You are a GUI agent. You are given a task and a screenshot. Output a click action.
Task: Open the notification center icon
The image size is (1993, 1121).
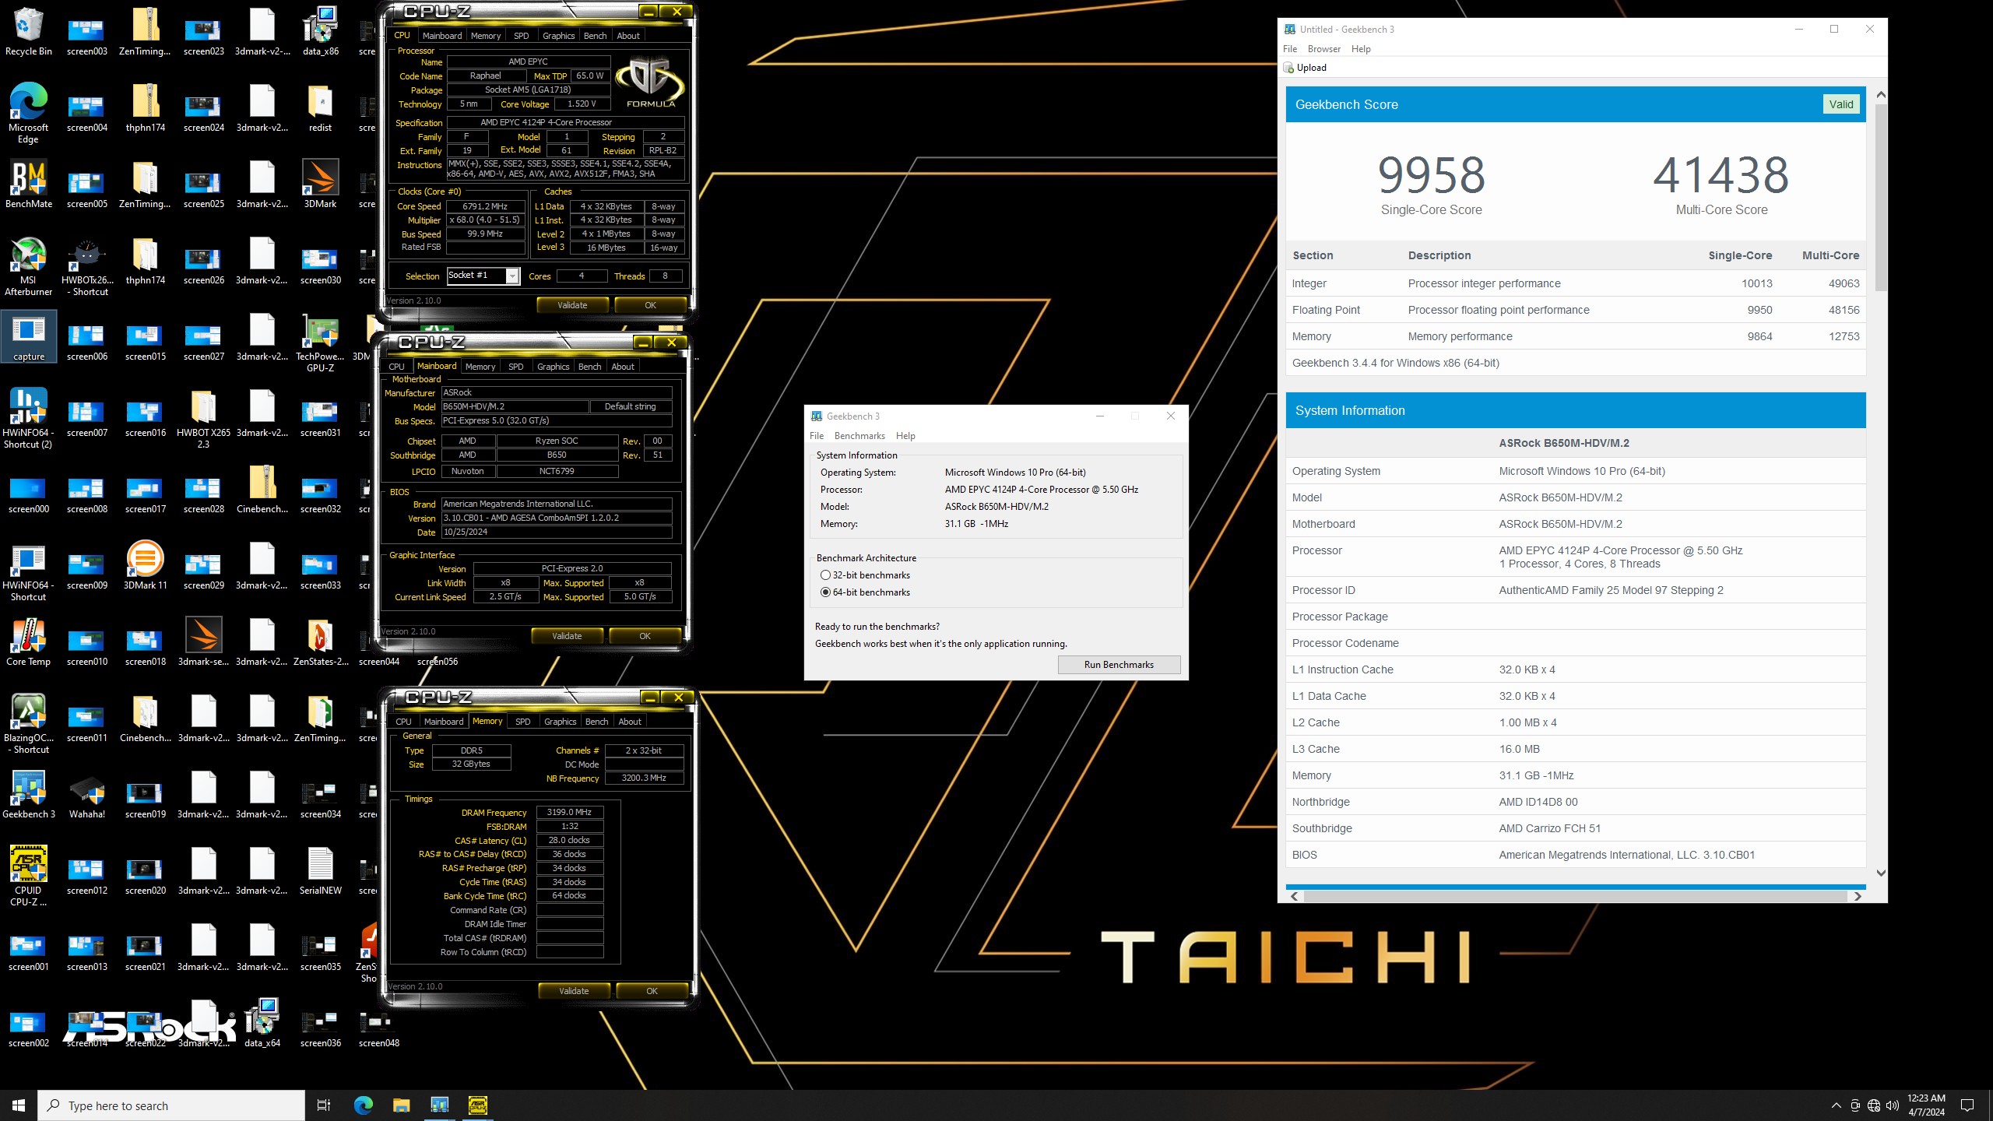click(x=1967, y=1105)
